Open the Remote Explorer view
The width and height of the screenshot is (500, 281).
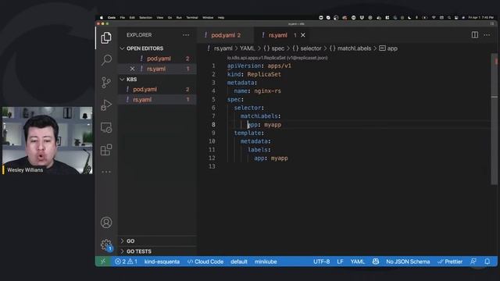(106, 127)
